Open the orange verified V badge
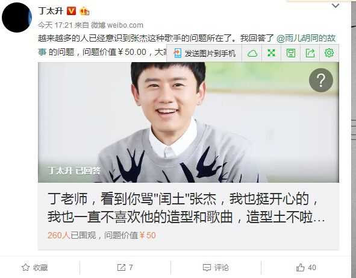The width and height of the screenshot is (356, 278). 71,11
